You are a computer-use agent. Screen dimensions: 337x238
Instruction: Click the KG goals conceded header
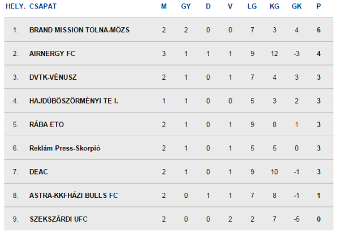pyautogui.click(x=274, y=6)
